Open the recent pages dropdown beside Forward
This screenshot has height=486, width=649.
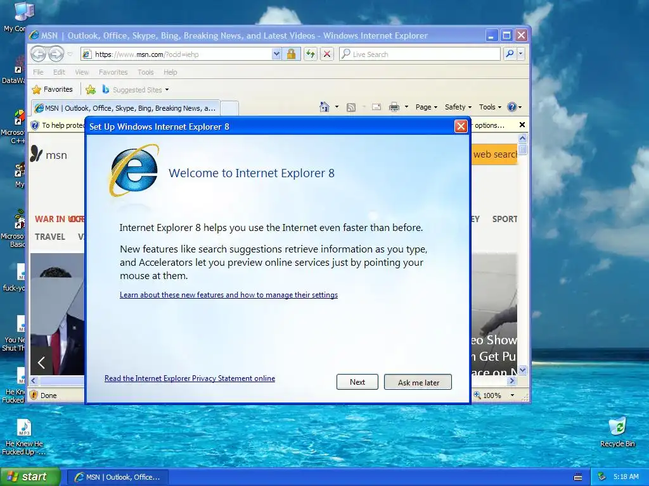pos(70,54)
